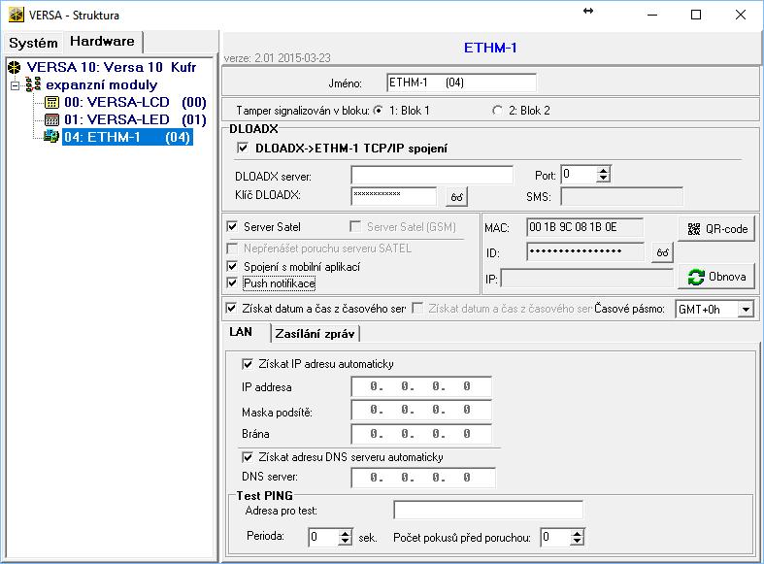Open the Časové pásmo GMT+0h dropdown
The width and height of the screenshot is (764, 564).
(746, 310)
